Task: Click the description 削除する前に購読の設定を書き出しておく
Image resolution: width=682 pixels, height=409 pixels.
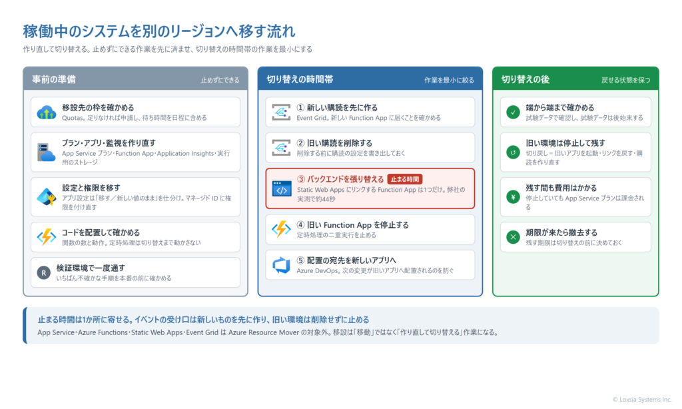Action: 351,153
